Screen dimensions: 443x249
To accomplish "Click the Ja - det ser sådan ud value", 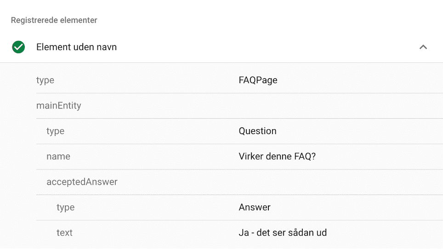I will point(283,232).
